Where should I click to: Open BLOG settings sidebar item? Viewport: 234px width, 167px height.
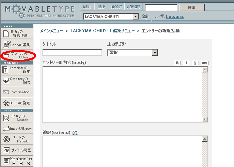pos(17,103)
